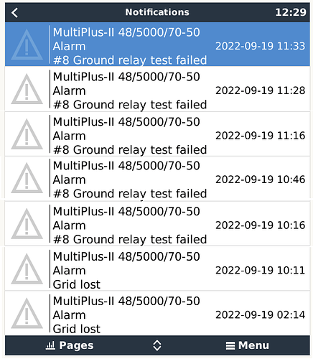Image resolution: width=313 pixels, height=359 pixels.
Task: Select the 2022-09-19 11:16 notification
Action: tap(157, 134)
